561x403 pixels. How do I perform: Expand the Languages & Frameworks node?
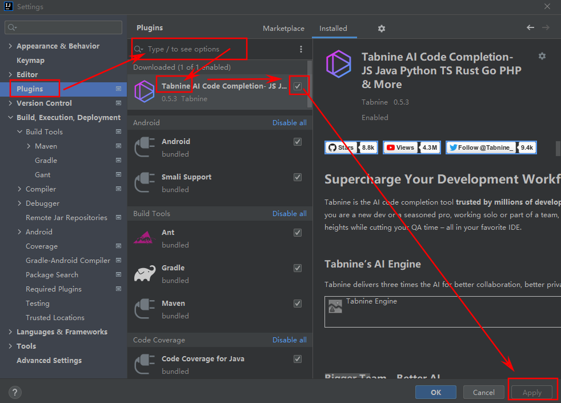pyautogui.click(x=10, y=332)
